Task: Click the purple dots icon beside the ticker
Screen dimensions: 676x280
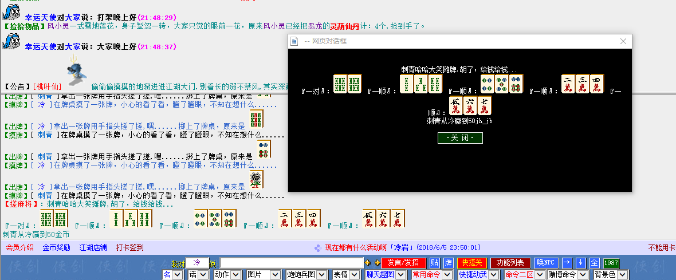Action: click(317, 248)
